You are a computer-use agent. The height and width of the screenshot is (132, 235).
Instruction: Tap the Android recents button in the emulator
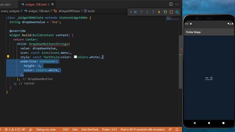pos(223,123)
